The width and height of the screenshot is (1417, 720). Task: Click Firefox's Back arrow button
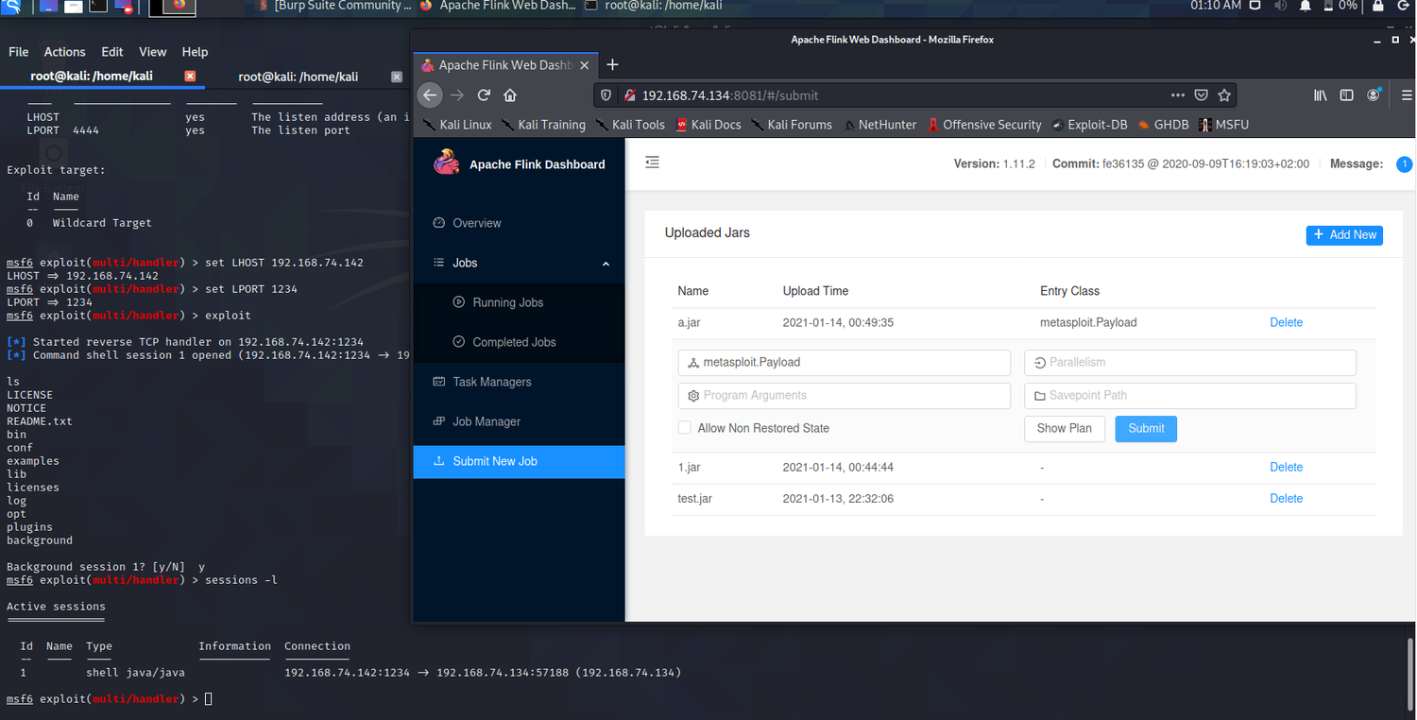(x=430, y=94)
